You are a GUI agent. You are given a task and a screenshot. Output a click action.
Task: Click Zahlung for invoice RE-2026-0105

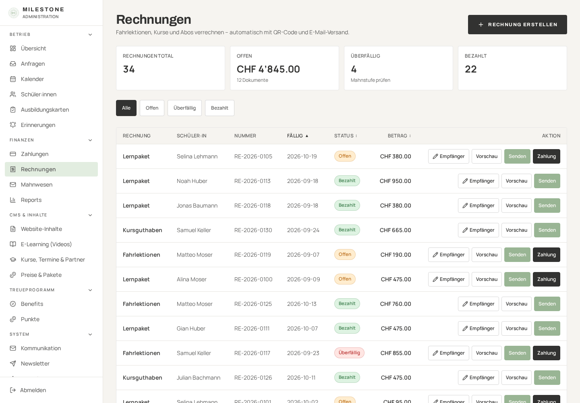pyautogui.click(x=547, y=156)
